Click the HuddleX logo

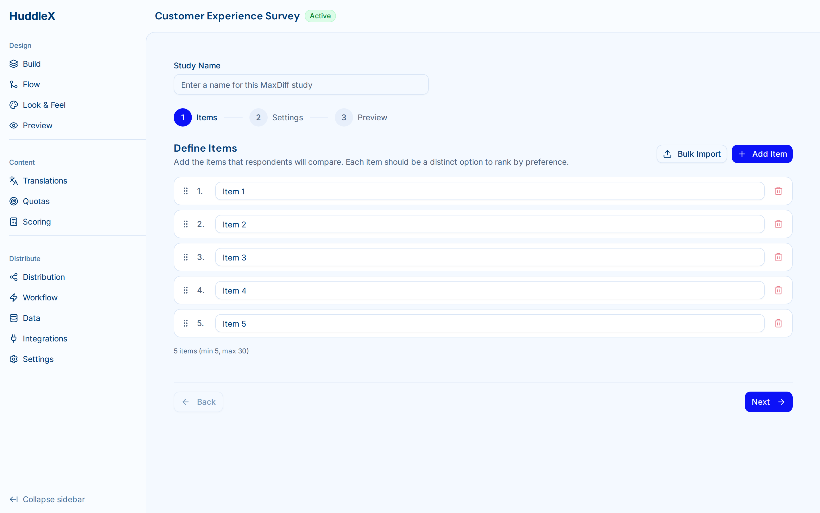[32, 16]
